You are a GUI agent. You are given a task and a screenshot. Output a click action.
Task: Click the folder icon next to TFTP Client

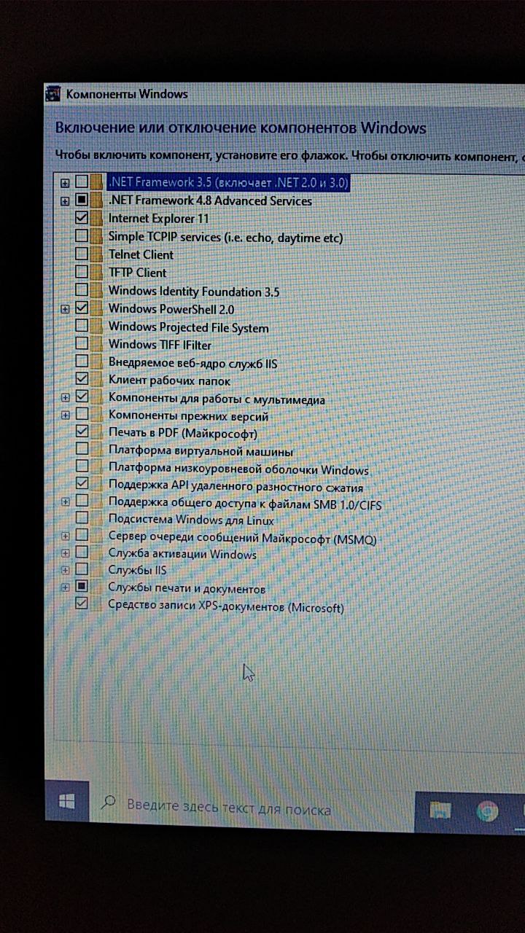pos(97,273)
